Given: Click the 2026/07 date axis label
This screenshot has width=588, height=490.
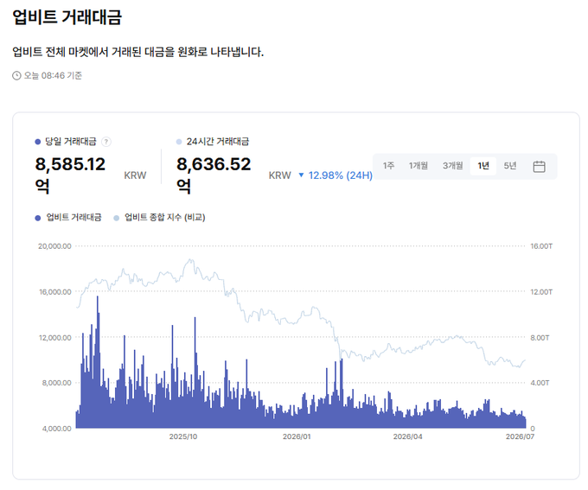Looking at the screenshot, I should pyautogui.click(x=521, y=436).
